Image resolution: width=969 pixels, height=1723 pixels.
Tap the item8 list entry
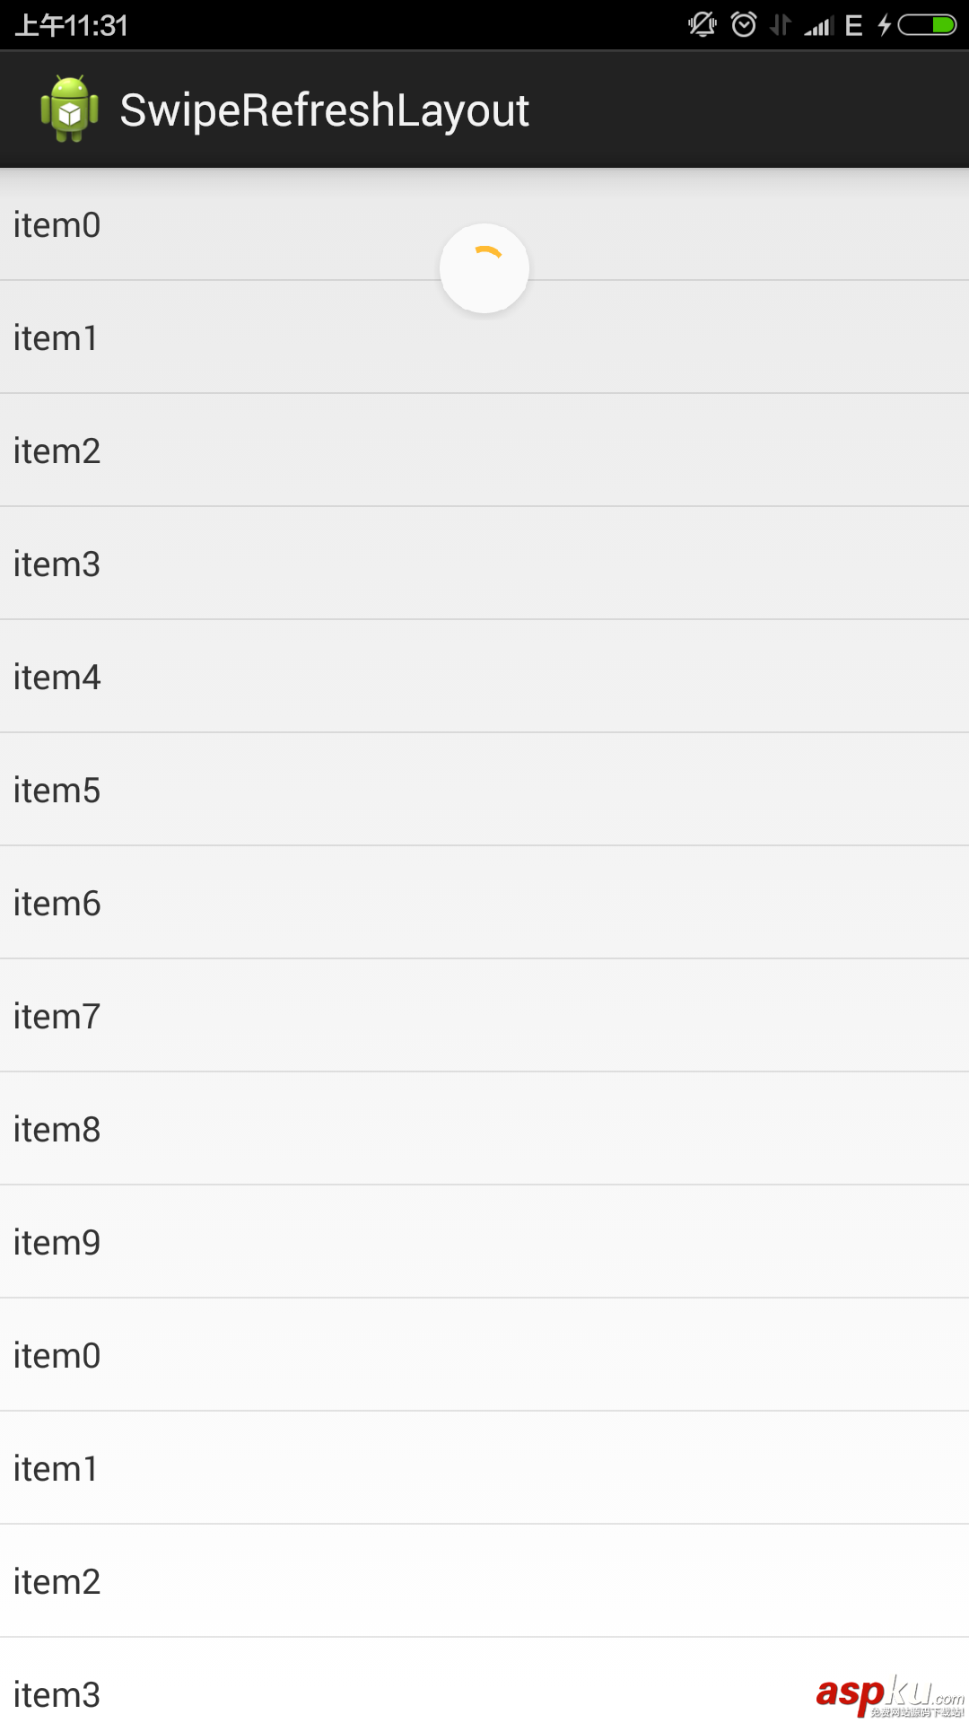point(484,1129)
